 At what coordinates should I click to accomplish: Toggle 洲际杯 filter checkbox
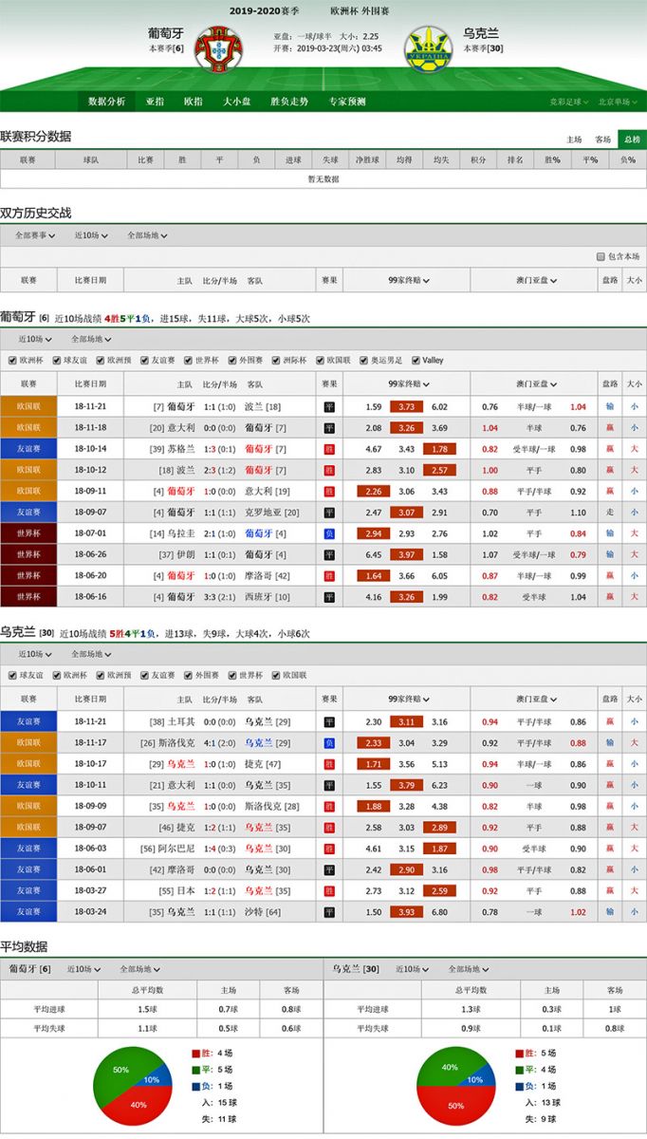pos(274,361)
